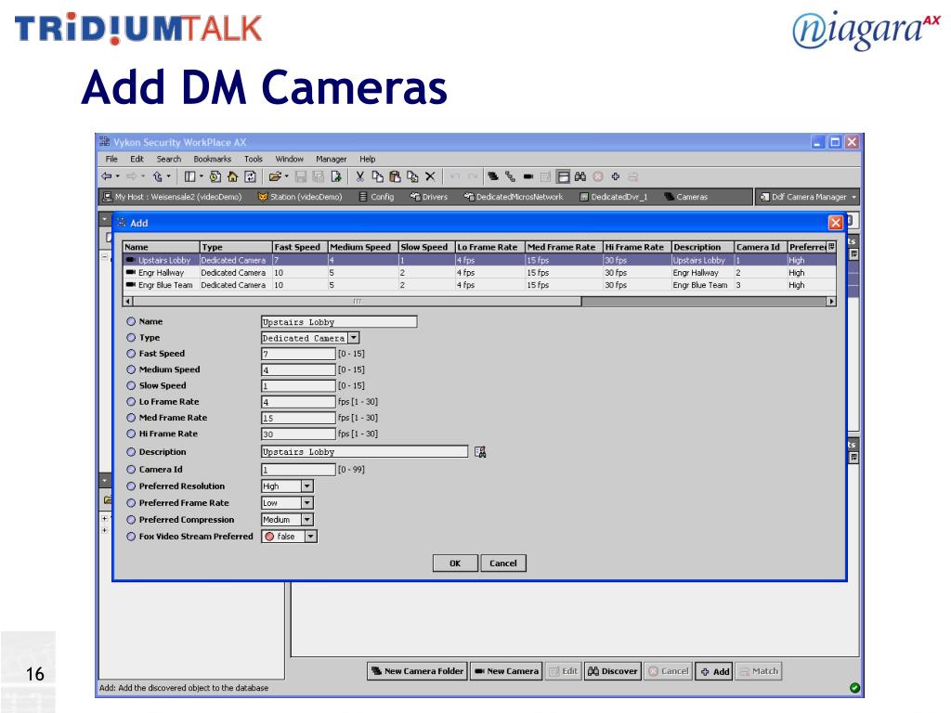Viewport: 951px width, 713px height.
Task: Click Cancel in the Add dialog
Action: (x=503, y=564)
